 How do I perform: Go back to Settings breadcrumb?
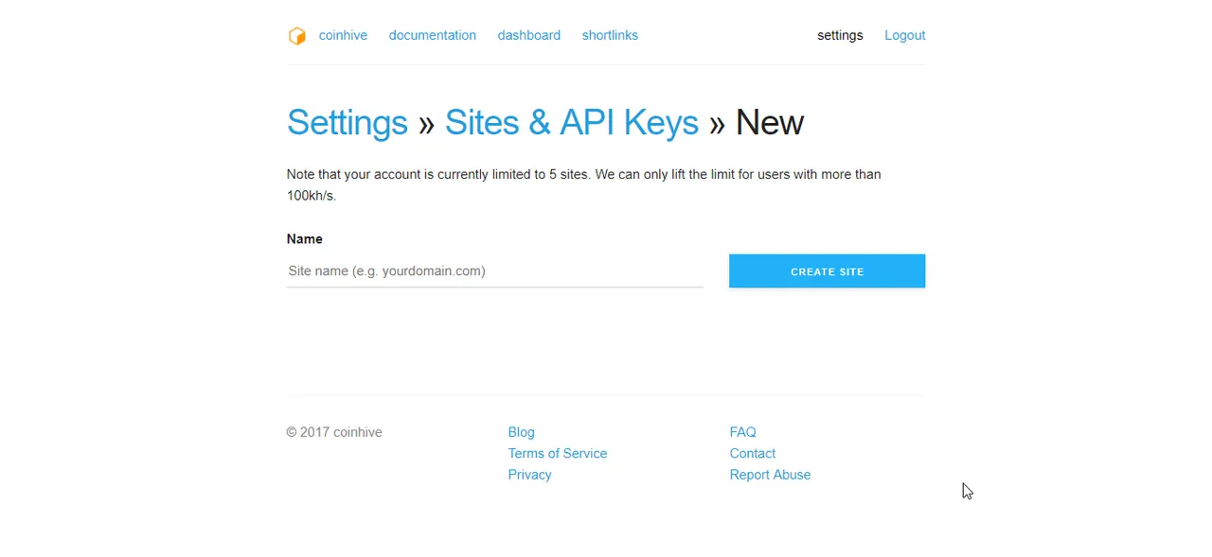[x=348, y=123]
